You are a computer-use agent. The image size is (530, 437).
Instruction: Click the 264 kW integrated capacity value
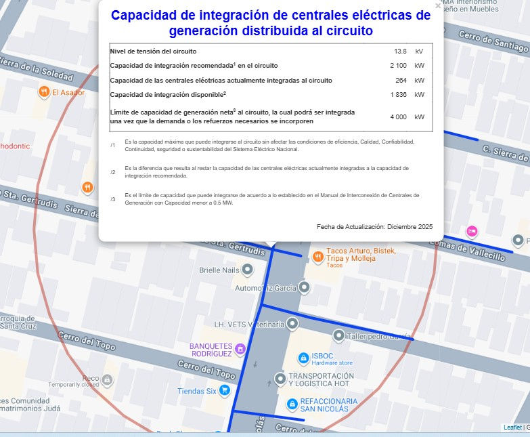pos(401,81)
